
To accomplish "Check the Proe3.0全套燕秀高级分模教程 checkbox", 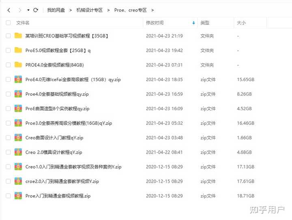I will coord(8,123).
